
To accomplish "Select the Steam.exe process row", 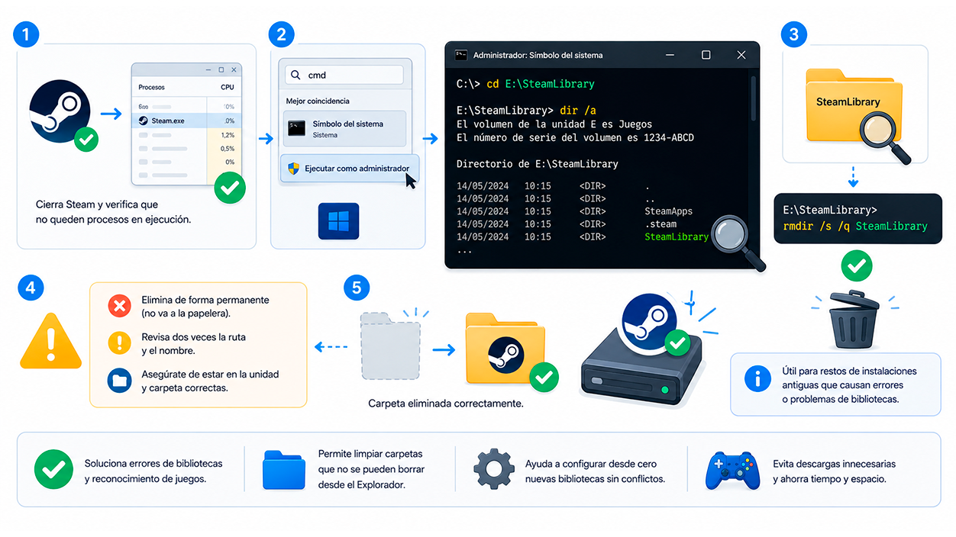I will click(x=186, y=121).
